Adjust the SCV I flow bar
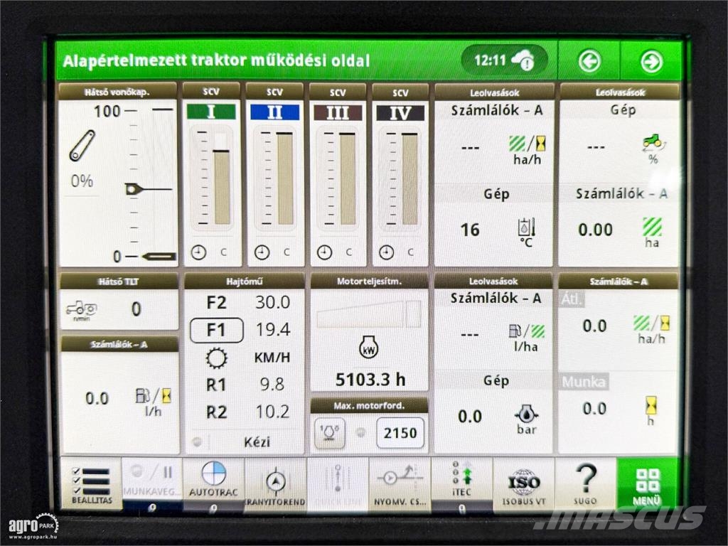The image size is (728, 546). (x=222, y=178)
